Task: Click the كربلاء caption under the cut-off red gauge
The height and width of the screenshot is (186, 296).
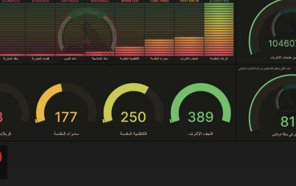Action: pyautogui.click(x=5, y=134)
